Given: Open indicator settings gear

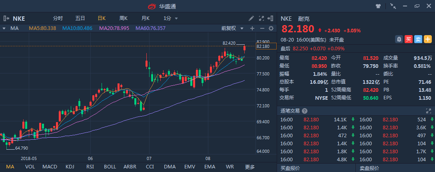Looking at the screenshot, I should (271, 28).
